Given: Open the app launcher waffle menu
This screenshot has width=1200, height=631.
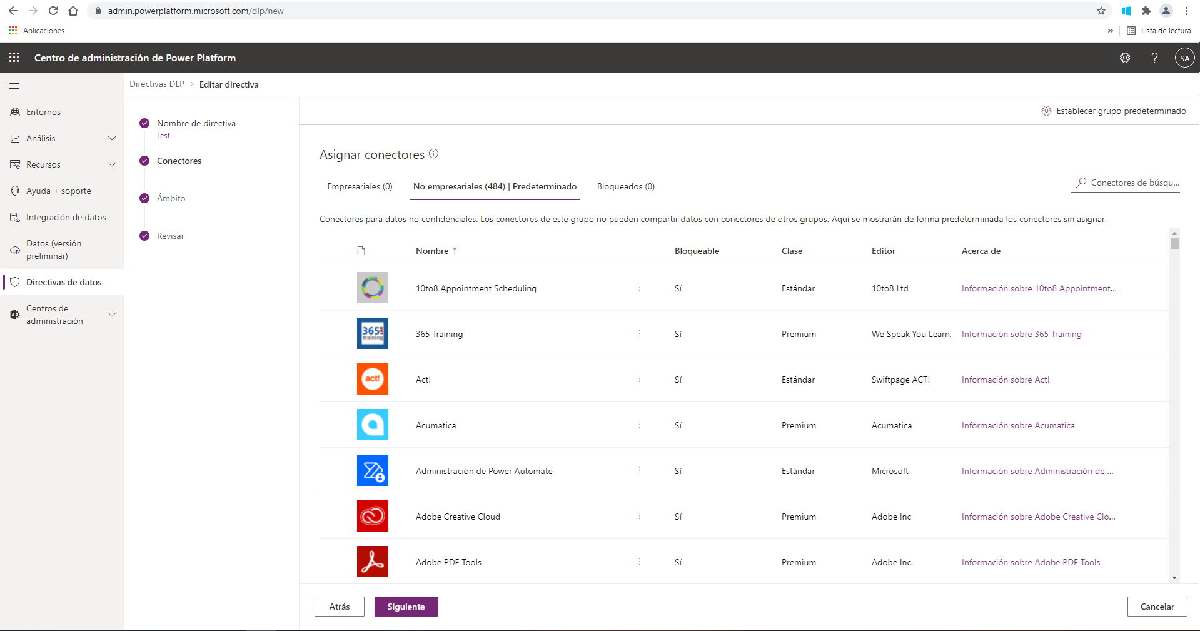Looking at the screenshot, I should pyautogui.click(x=14, y=58).
